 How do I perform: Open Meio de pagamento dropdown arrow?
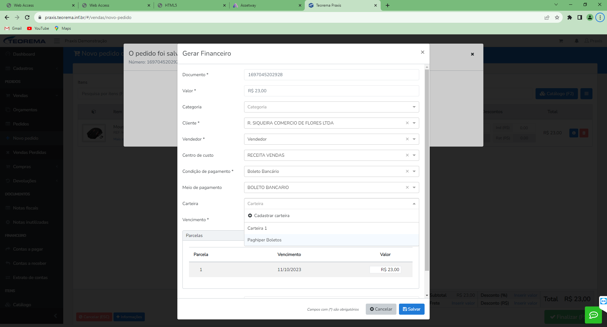414,187
